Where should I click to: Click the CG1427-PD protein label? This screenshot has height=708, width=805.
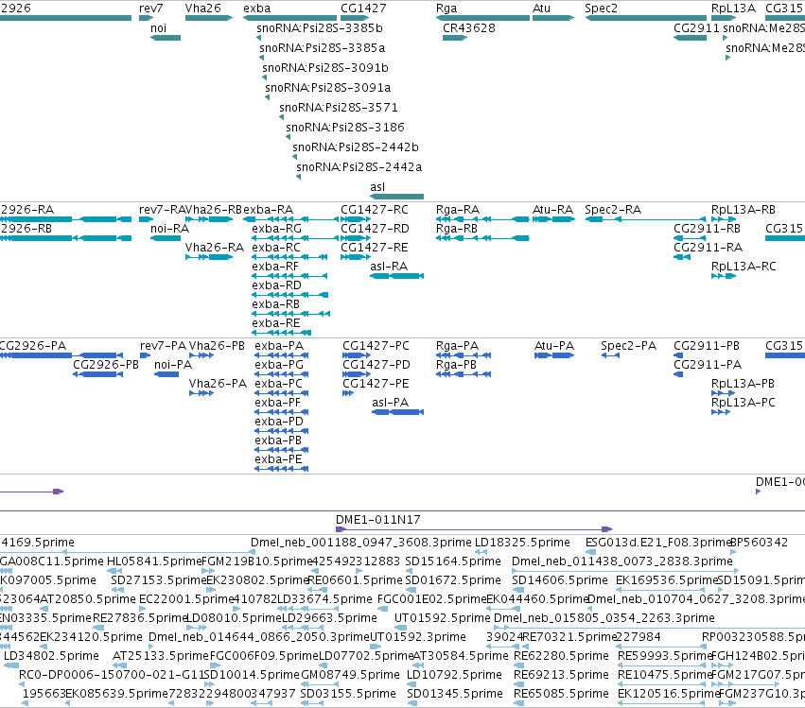tap(376, 365)
